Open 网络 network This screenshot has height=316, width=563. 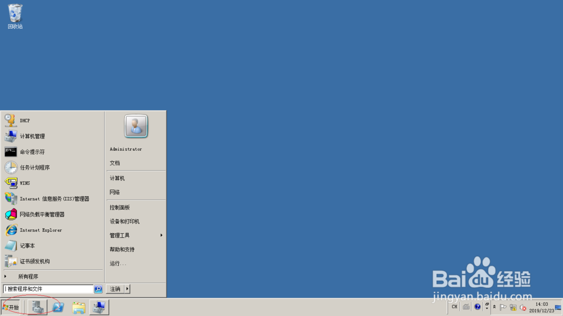pyautogui.click(x=136, y=192)
